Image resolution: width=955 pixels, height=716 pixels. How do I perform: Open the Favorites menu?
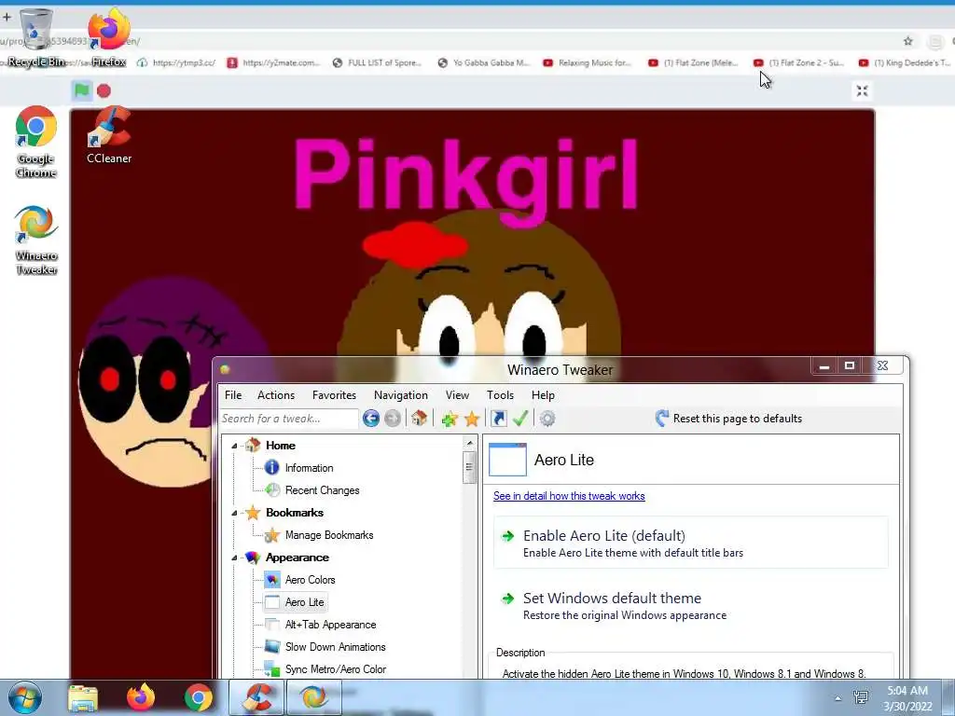[335, 395]
